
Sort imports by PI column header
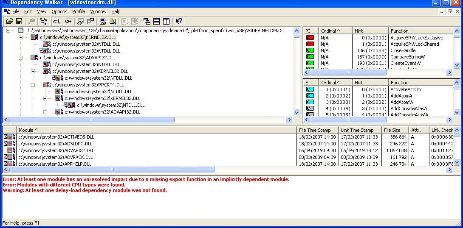(311, 31)
